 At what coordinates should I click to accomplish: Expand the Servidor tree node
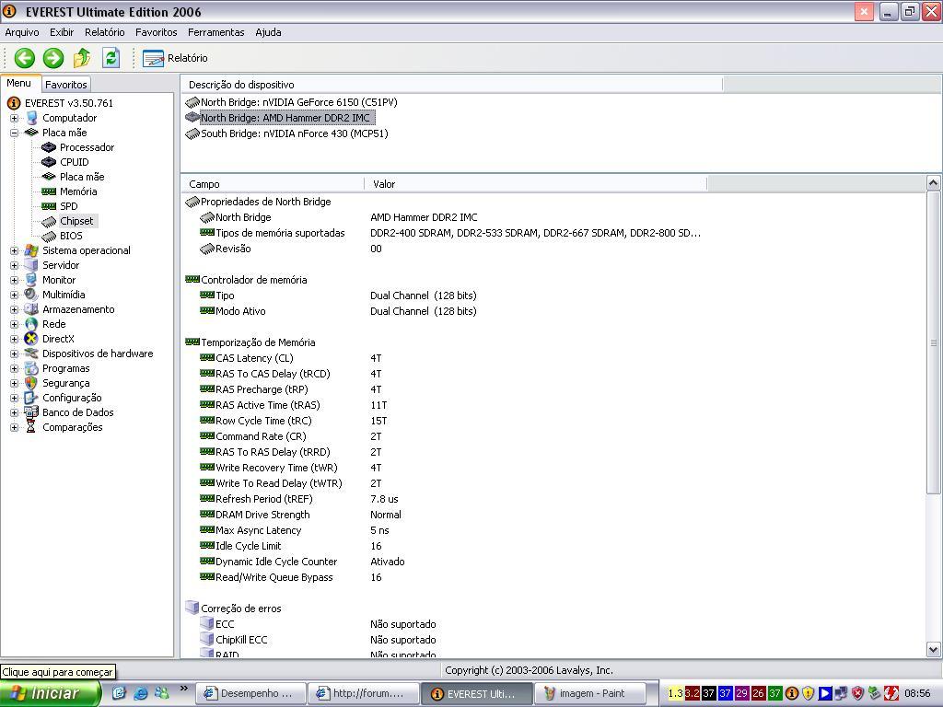pyautogui.click(x=14, y=266)
